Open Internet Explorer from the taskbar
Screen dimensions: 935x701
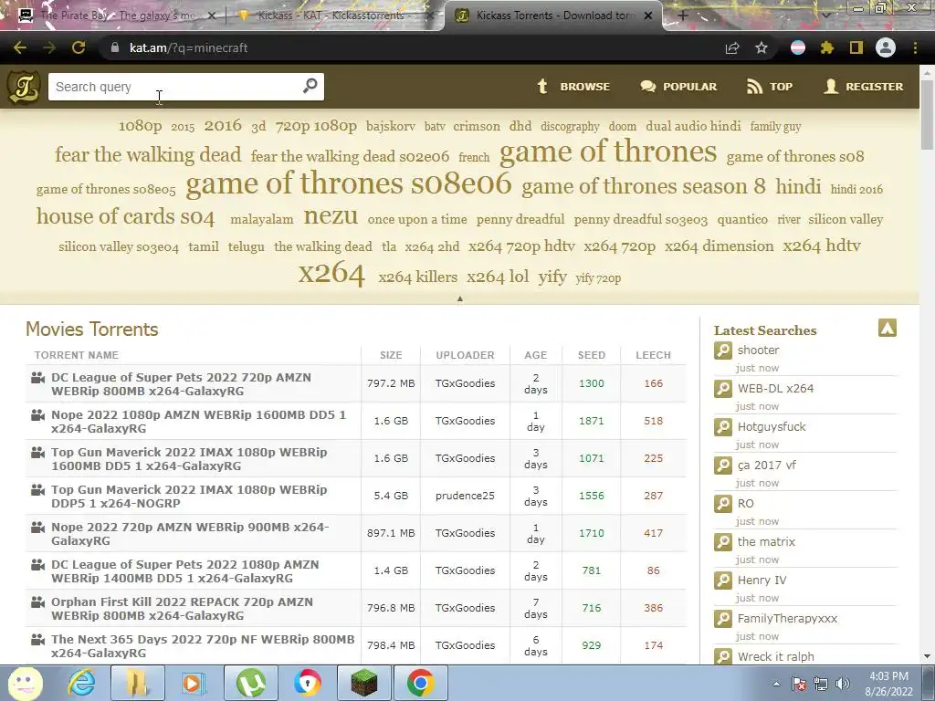click(81, 683)
